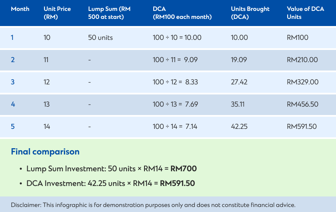Select the DCA (RM100 each month) header

point(182,13)
